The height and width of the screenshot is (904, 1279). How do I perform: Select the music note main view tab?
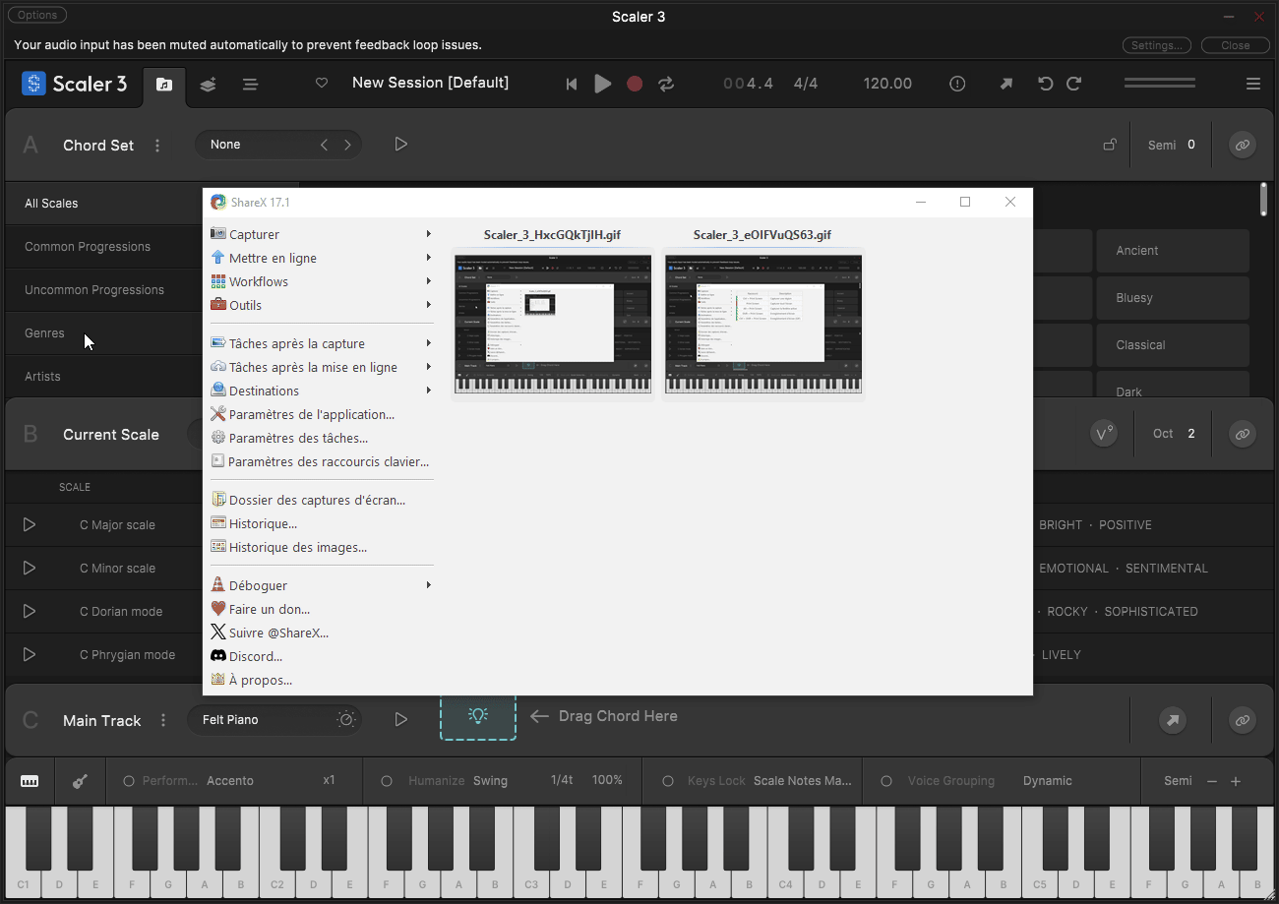pos(164,85)
